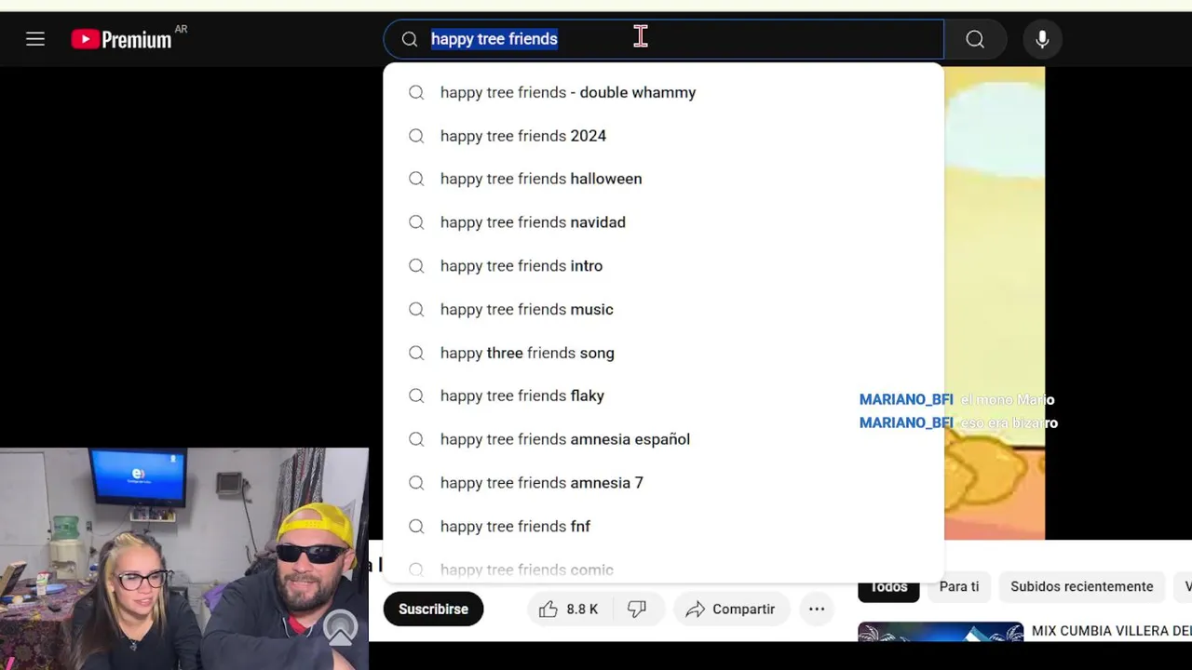Start voice search with microphone
The height and width of the screenshot is (670, 1192).
click(1042, 39)
